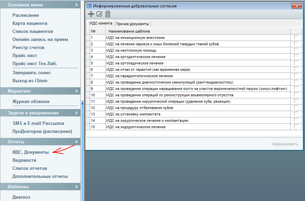Enable checkbox for ИДС на эндодонтическое лечение
The width and height of the screenshot is (305, 201).
[296, 127]
